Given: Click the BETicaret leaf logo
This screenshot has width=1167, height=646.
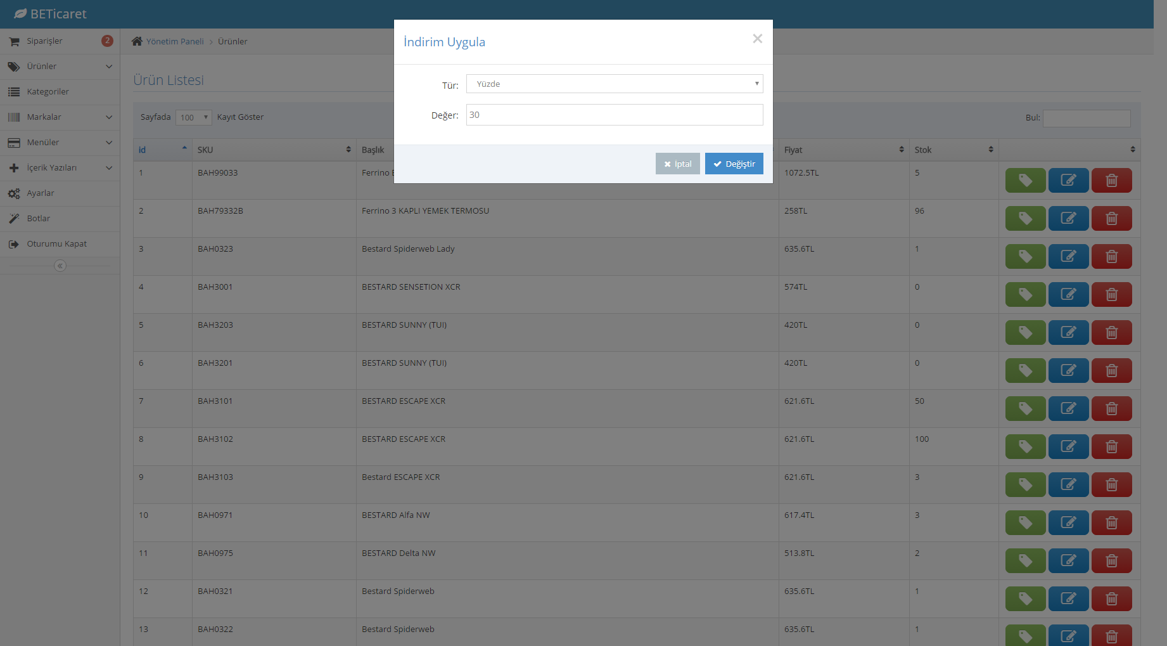Looking at the screenshot, I should click(x=20, y=13).
